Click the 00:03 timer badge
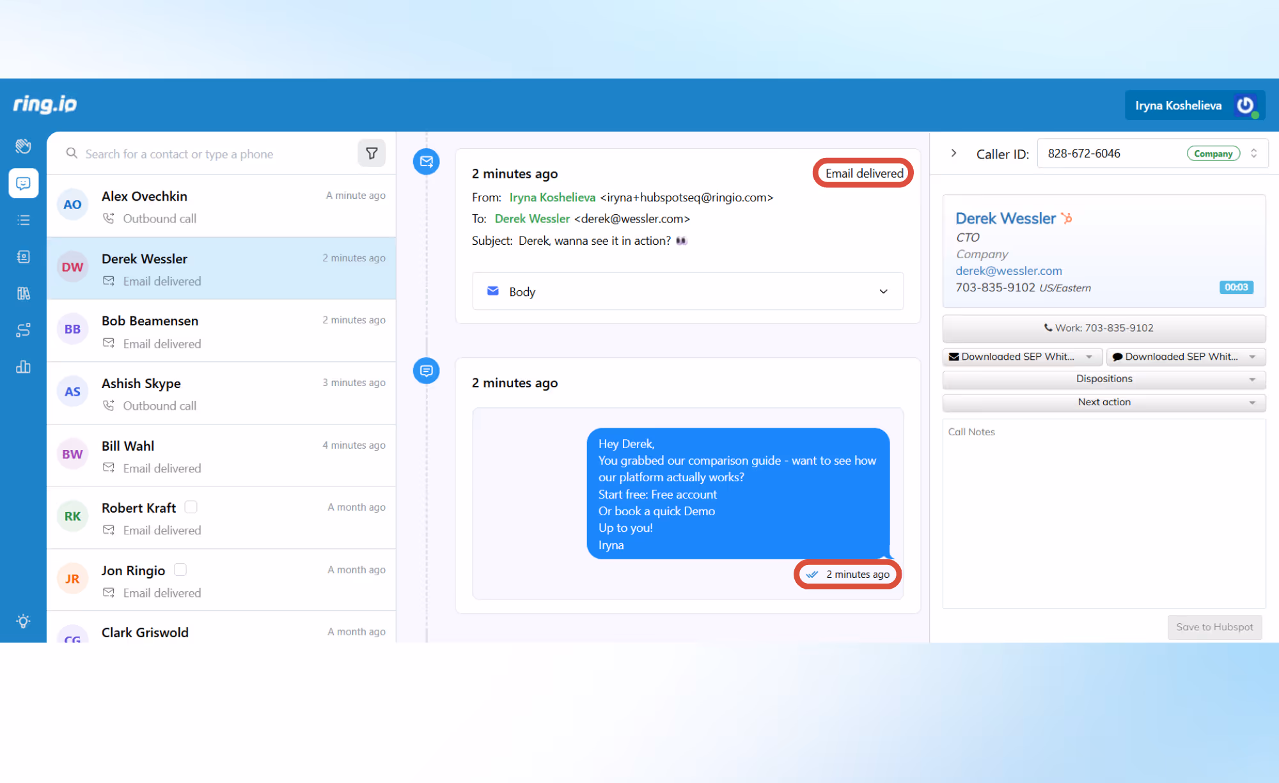This screenshot has width=1279, height=783. point(1236,287)
